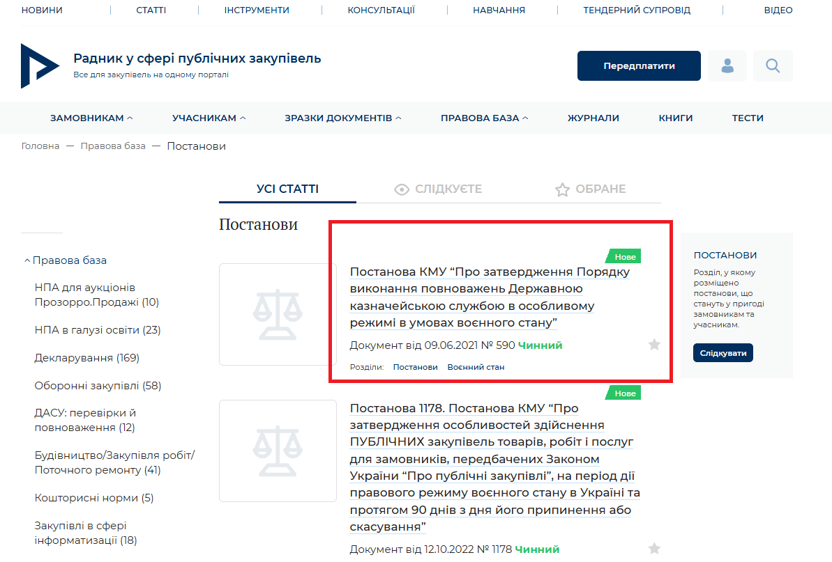
Task: Star the Постанова 1178 document
Action: click(654, 549)
